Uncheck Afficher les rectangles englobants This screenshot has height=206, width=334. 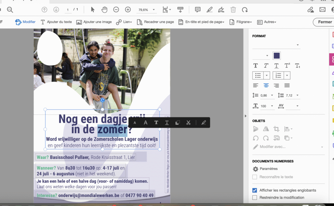point(255,190)
